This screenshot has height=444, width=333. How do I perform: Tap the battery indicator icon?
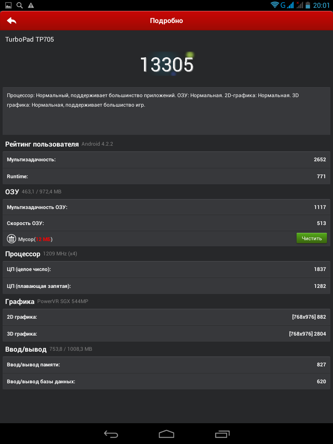[308, 5]
